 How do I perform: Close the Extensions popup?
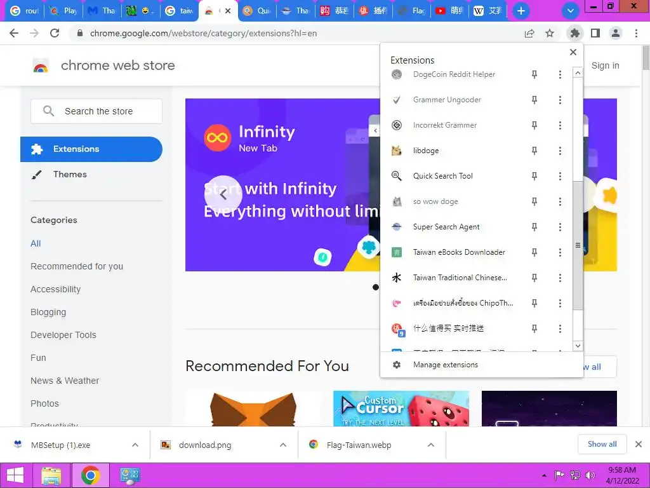[573, 52]
